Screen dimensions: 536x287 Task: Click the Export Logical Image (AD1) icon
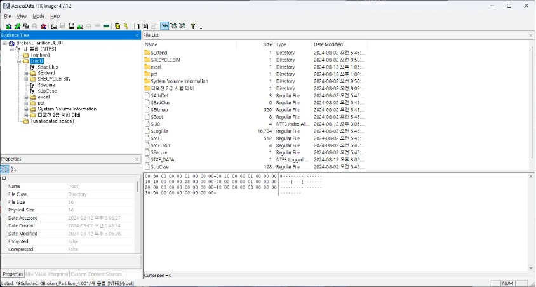(71, 26)
